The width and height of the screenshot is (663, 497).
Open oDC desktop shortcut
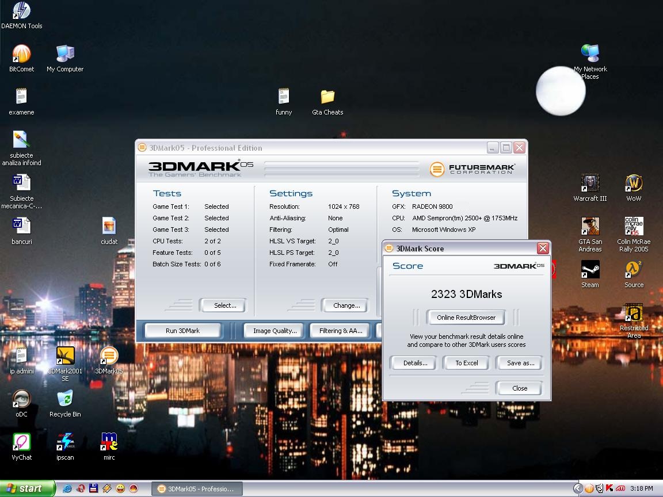point(21,404)
